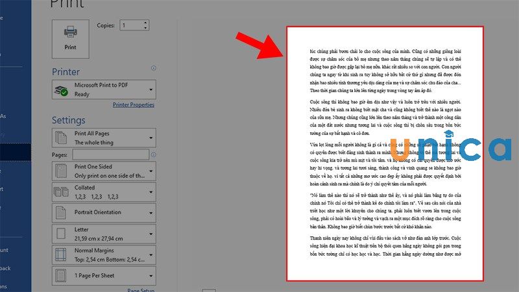Click the document print preview page
Image resolution: width=519 pixels, height=292 pixels.
(386, 152)
